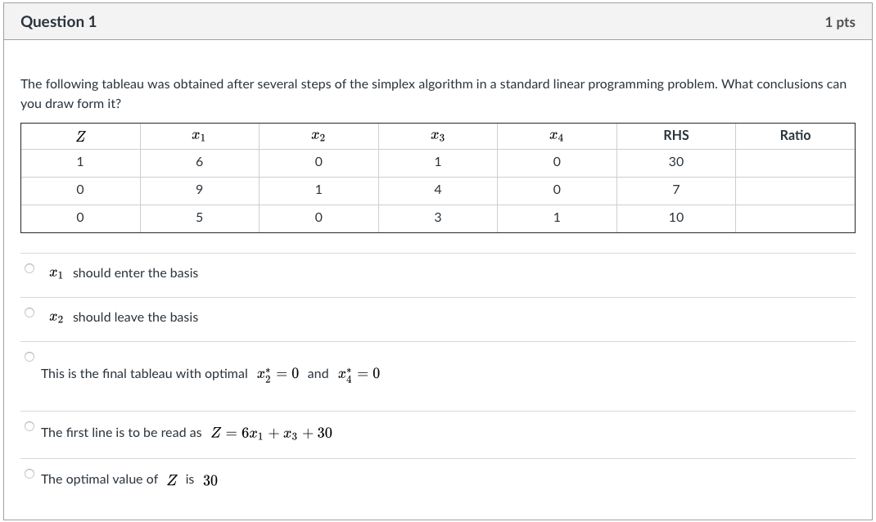
Task: Click the x3 column header
Action: click(x=437, y=135)
